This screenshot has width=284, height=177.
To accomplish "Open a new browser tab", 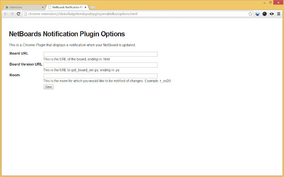I will point(93,8).
